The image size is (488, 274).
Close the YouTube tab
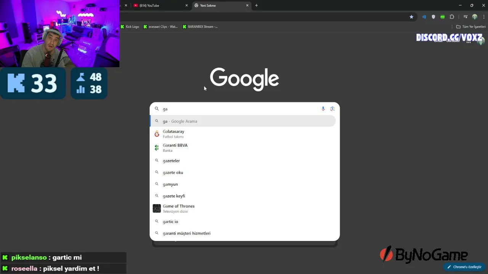click(186, 5)
